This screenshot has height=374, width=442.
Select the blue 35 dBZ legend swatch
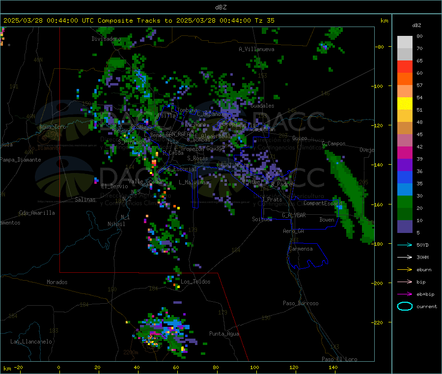click(x=405, y=177)
